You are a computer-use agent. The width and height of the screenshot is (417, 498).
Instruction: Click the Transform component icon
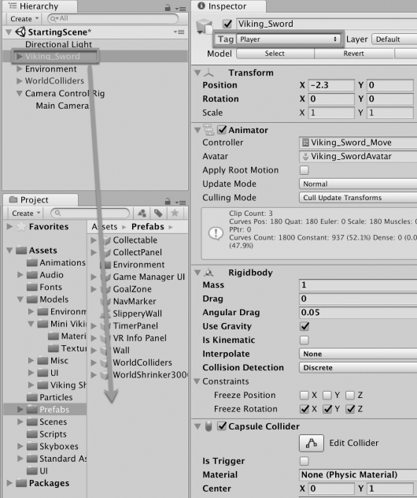click(208, 72)
